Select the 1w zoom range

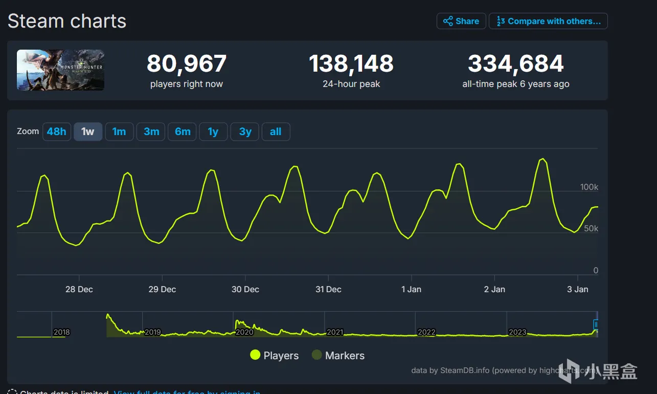point(88,132)
